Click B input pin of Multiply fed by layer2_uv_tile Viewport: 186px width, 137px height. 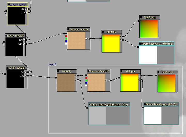[123, 40]
